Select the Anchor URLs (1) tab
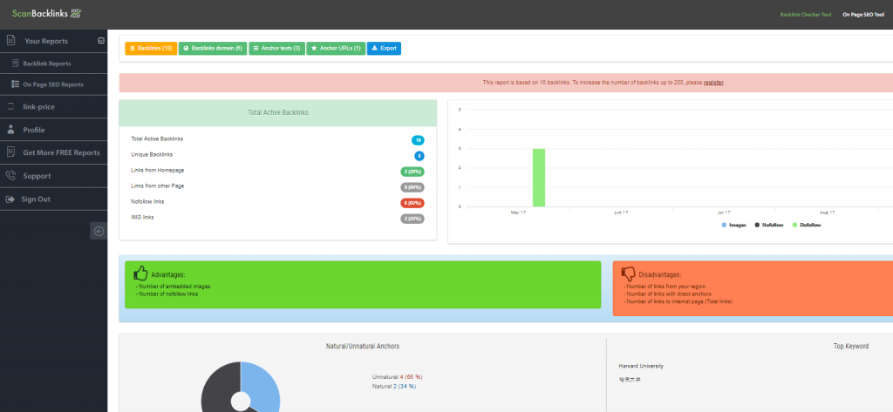 pos(336,49)
